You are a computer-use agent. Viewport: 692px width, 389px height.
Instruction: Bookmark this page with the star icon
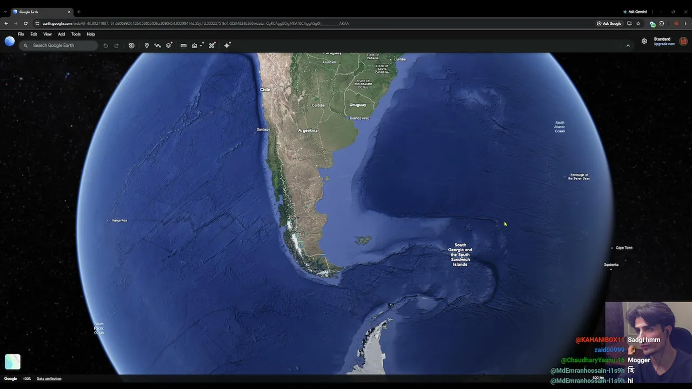(x=638, y=23)
